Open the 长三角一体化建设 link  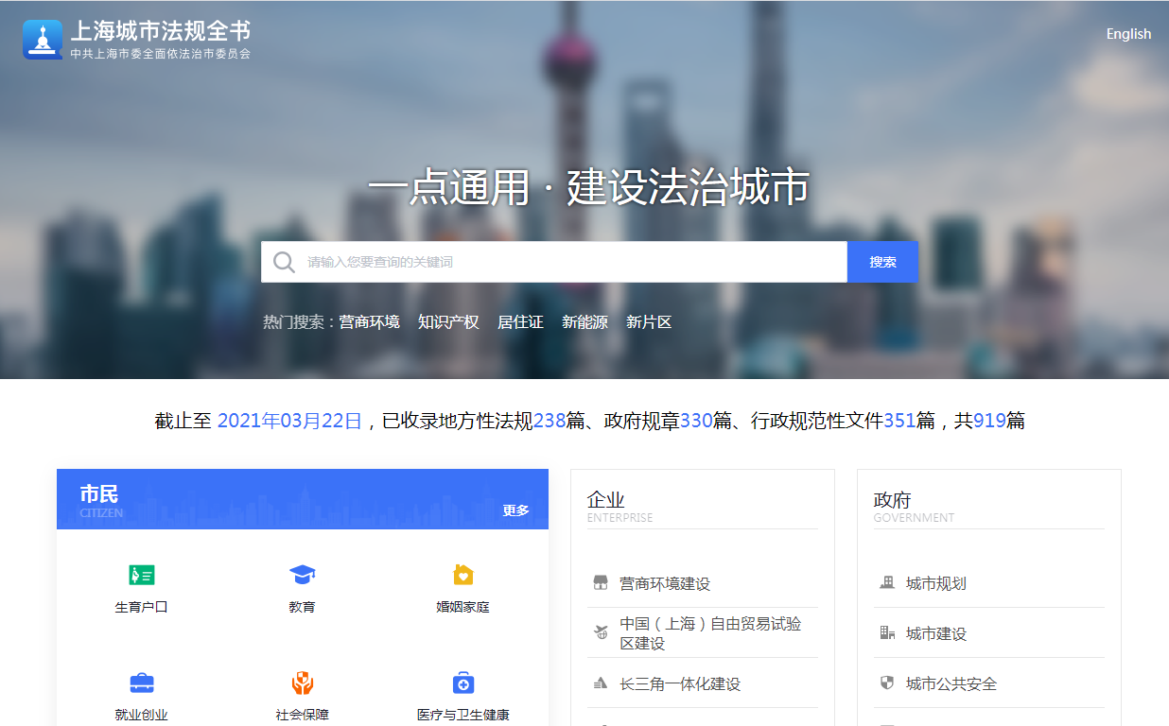[x=680, y=684]
